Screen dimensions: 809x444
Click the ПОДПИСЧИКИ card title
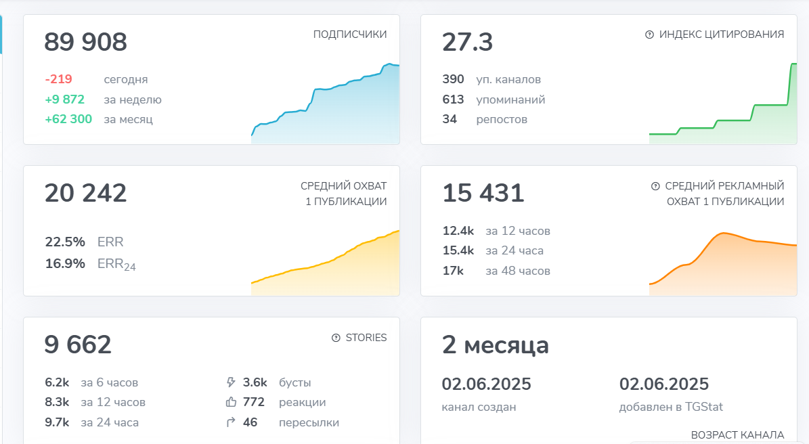point(350,34)
